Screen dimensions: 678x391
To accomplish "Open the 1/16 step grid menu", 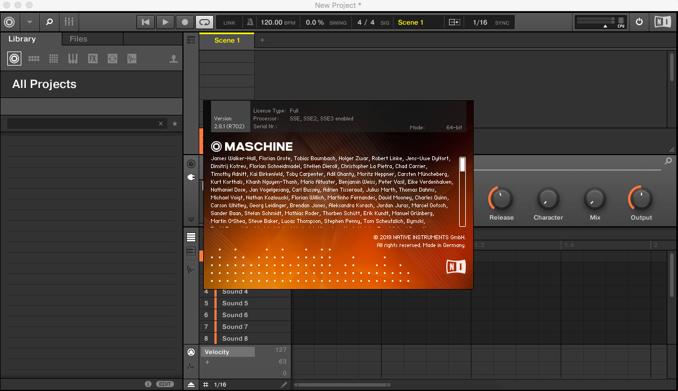I will (220, 385).
